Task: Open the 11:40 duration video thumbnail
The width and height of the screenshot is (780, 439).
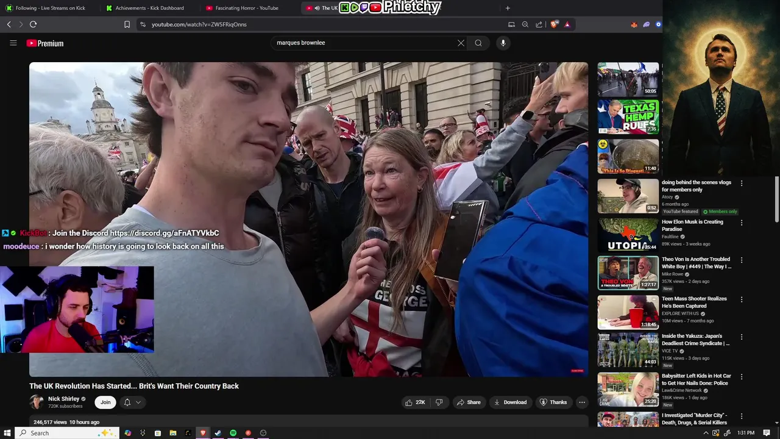Action: (628, 156)
